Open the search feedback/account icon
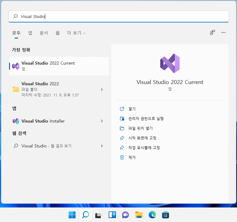This screenshot has height=222, width=237. tap(212, 32)
